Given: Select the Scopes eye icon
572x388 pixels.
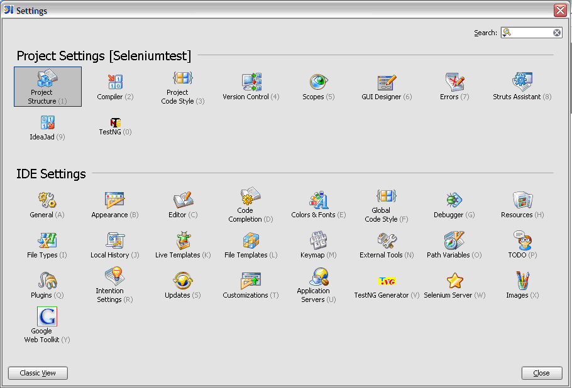Looking at the screenshot, I should click(x=319, y=82).
